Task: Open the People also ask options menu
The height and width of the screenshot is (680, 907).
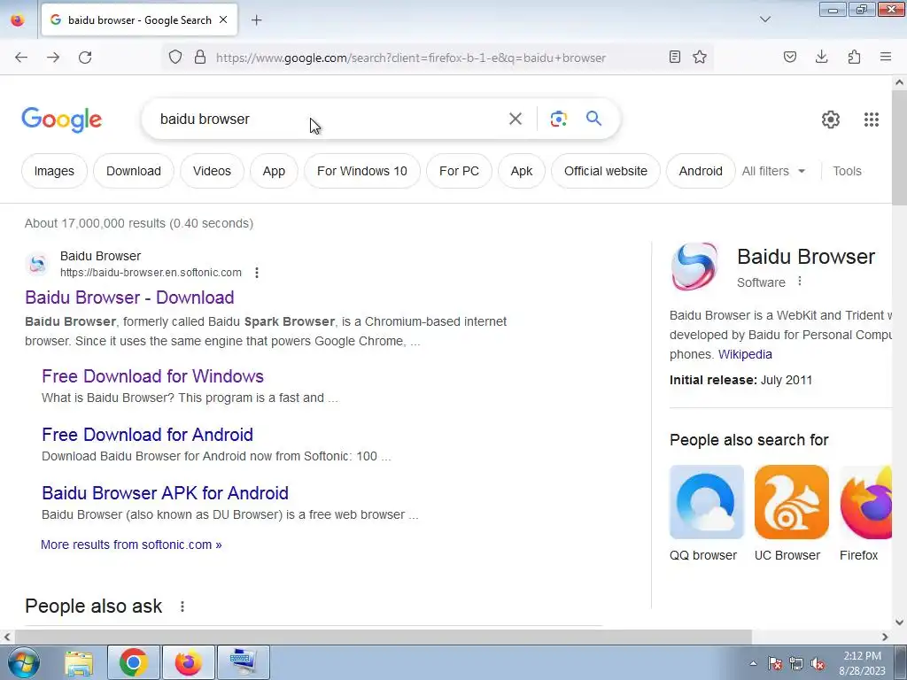Action: click(182, 607)
